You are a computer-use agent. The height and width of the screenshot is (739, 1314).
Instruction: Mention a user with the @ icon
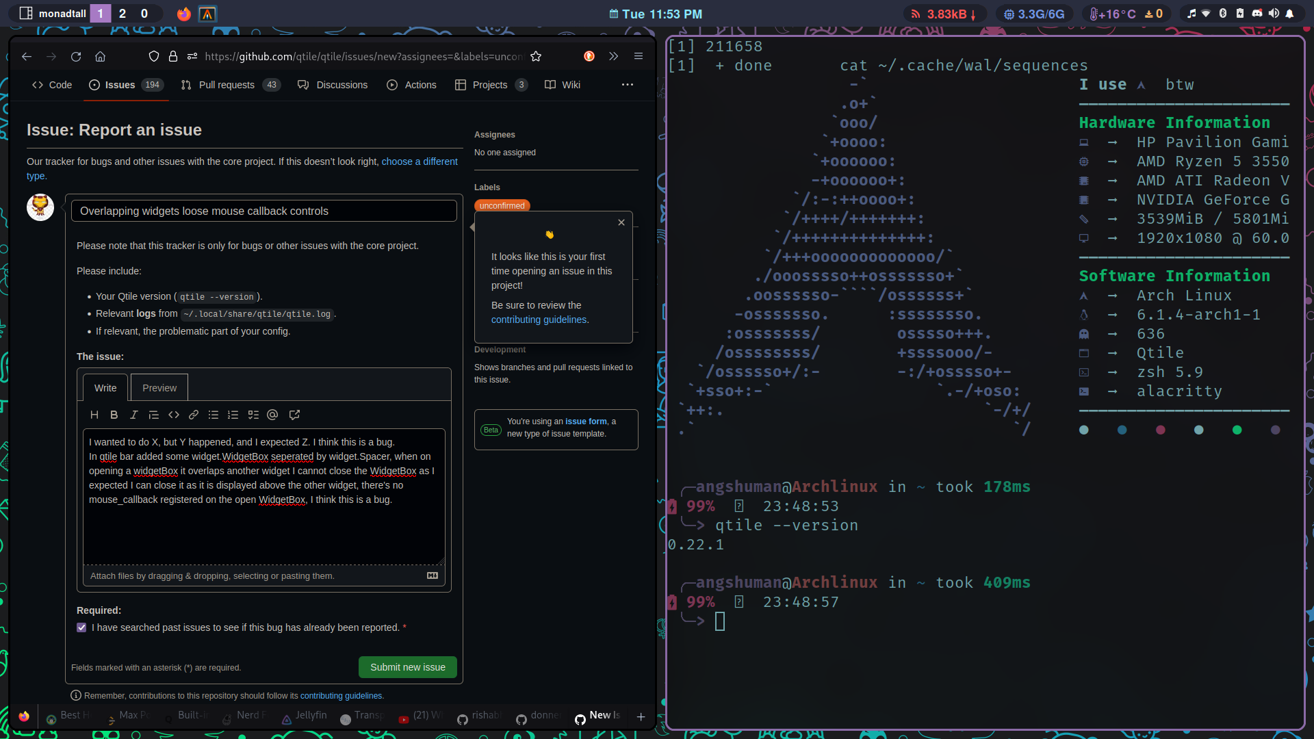click(x=272, y=415)
